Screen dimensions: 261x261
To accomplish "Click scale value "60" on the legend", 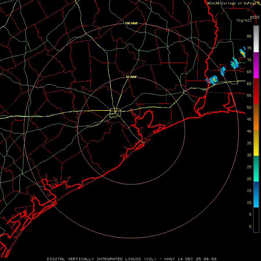I will [249, 84].
